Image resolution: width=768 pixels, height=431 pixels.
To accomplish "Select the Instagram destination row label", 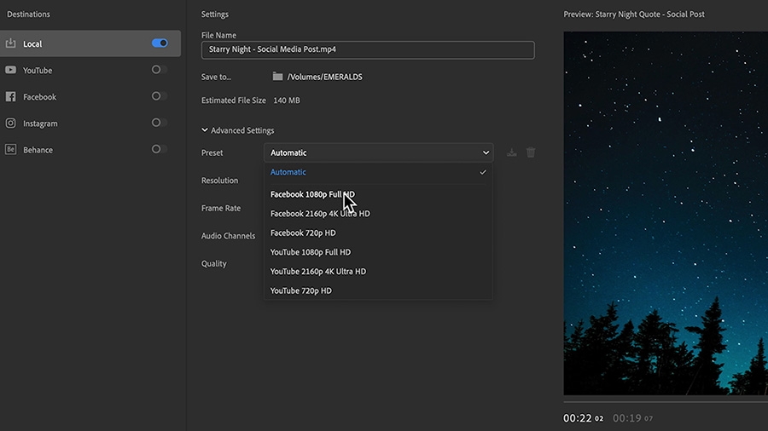I will 40,124.
